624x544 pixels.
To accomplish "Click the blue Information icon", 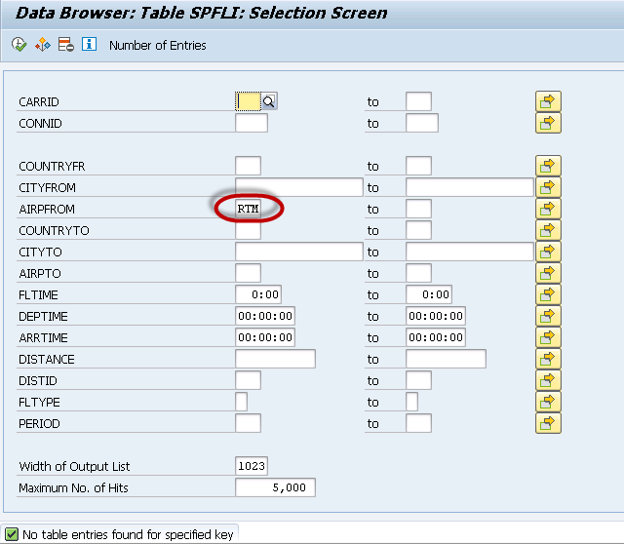I will (x=89, y=44).
